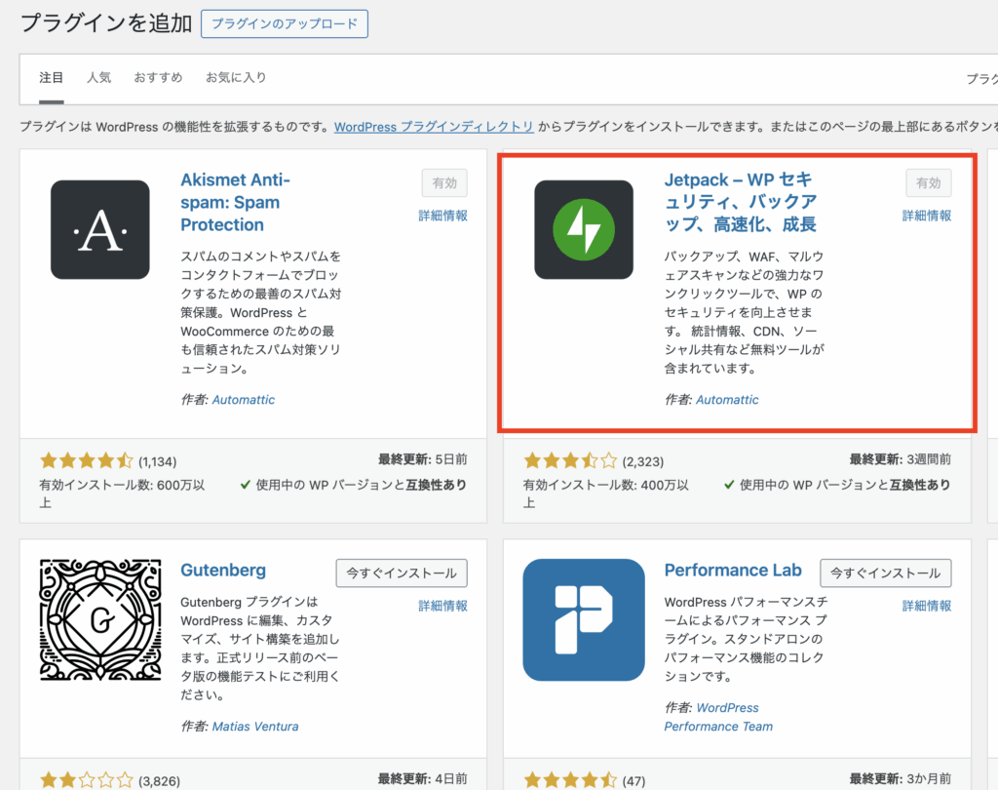The height and width of the screenshot is (790, 998).
Task: Click the Akismet description paragraph
Action: [x=261, y=312]
